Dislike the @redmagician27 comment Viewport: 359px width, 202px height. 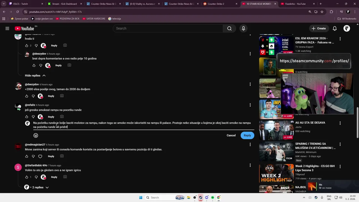click(33, 156)
